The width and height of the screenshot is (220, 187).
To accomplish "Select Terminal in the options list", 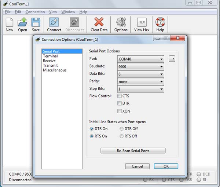I will (x=50, y=56).
